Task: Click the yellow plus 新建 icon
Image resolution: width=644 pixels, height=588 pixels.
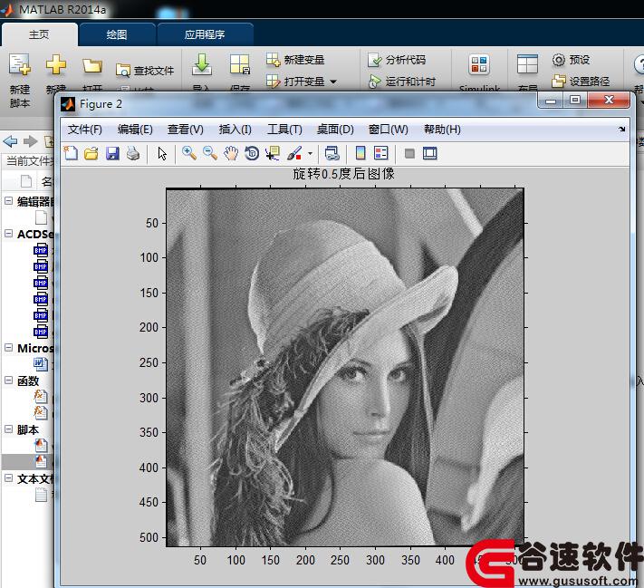Action: click(56, 66)
